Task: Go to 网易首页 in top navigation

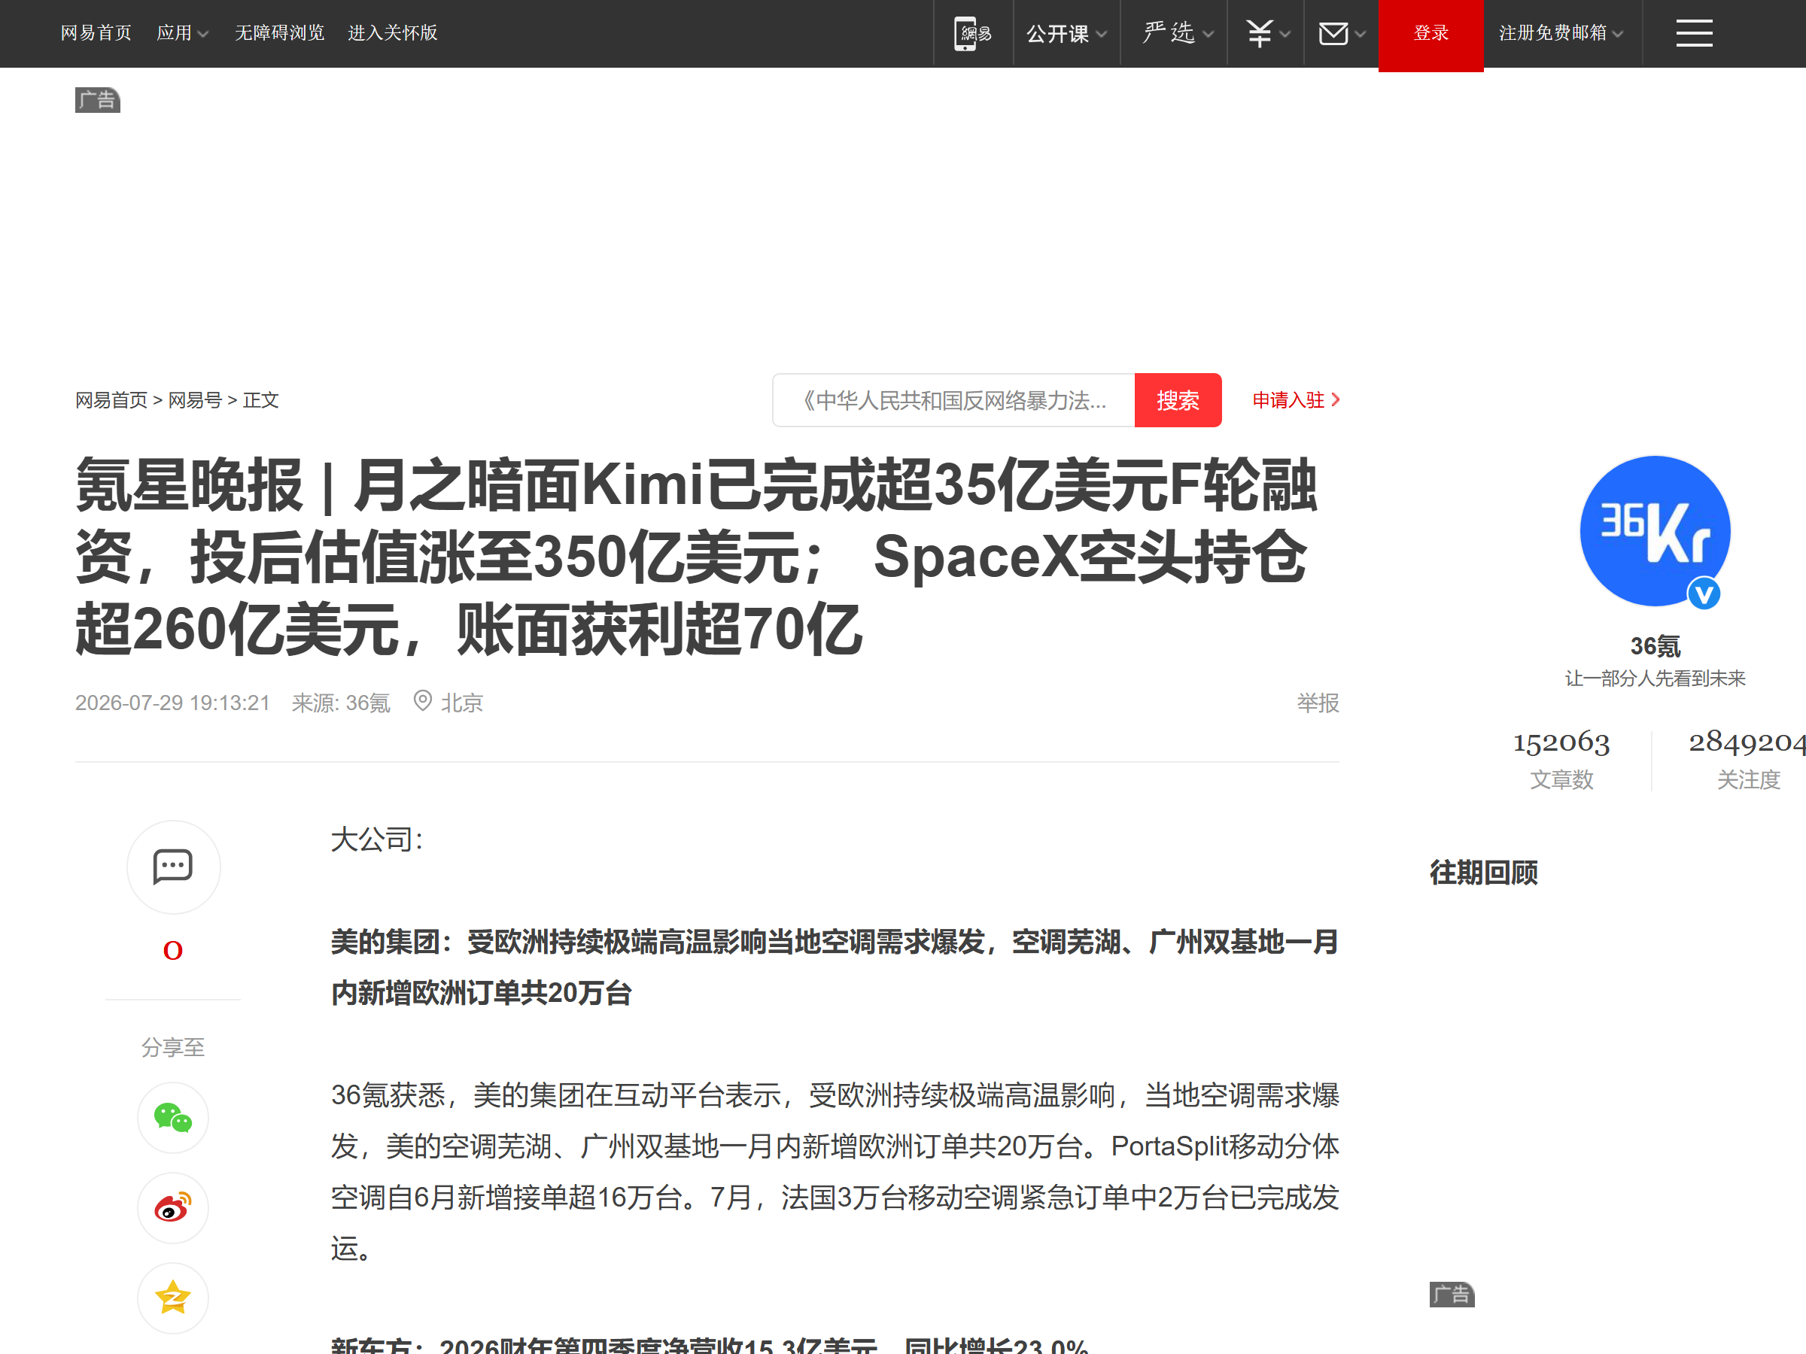Action: click(x=96, y=32)
